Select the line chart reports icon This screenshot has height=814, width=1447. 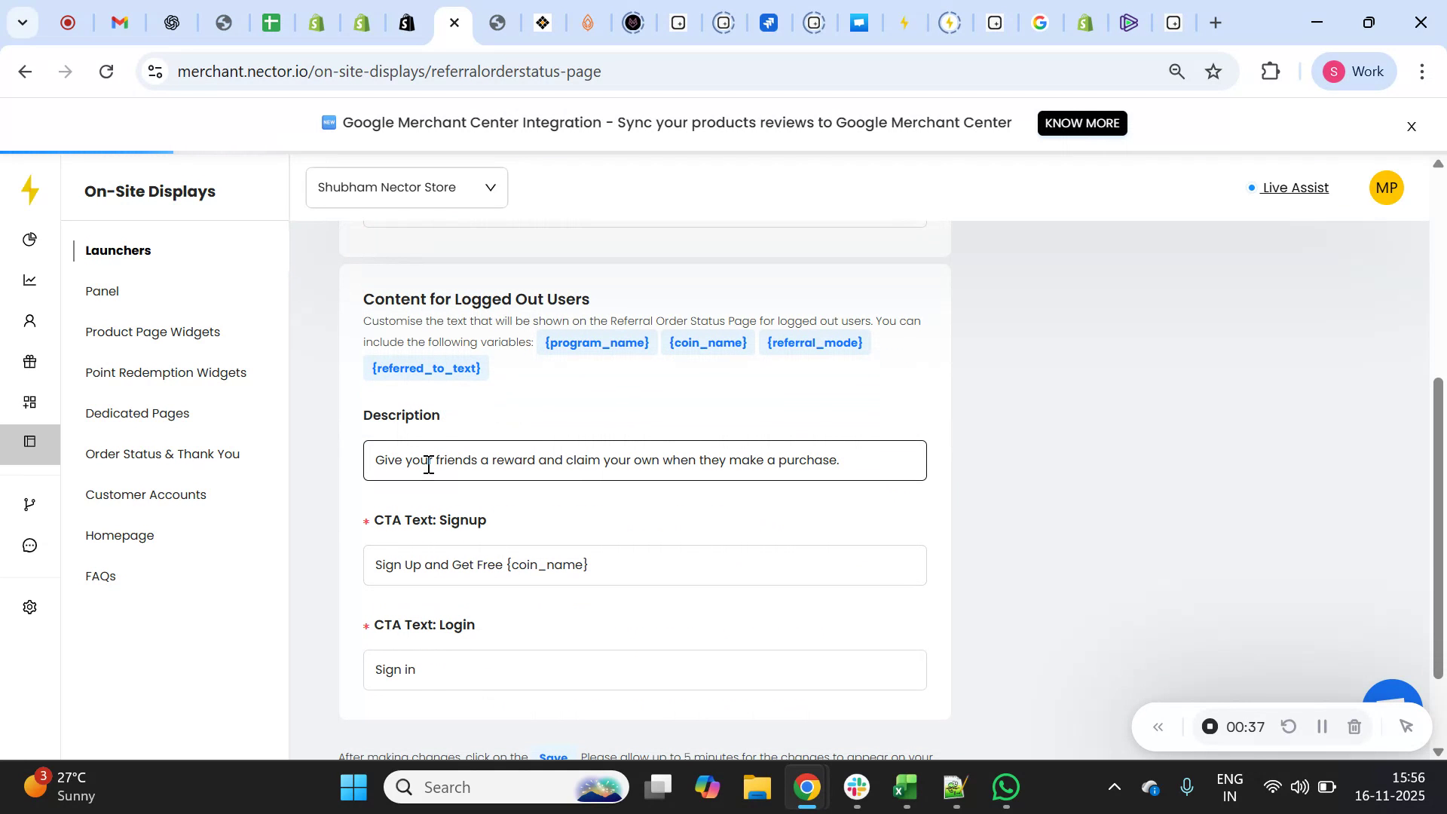click(x=29, y=280)
